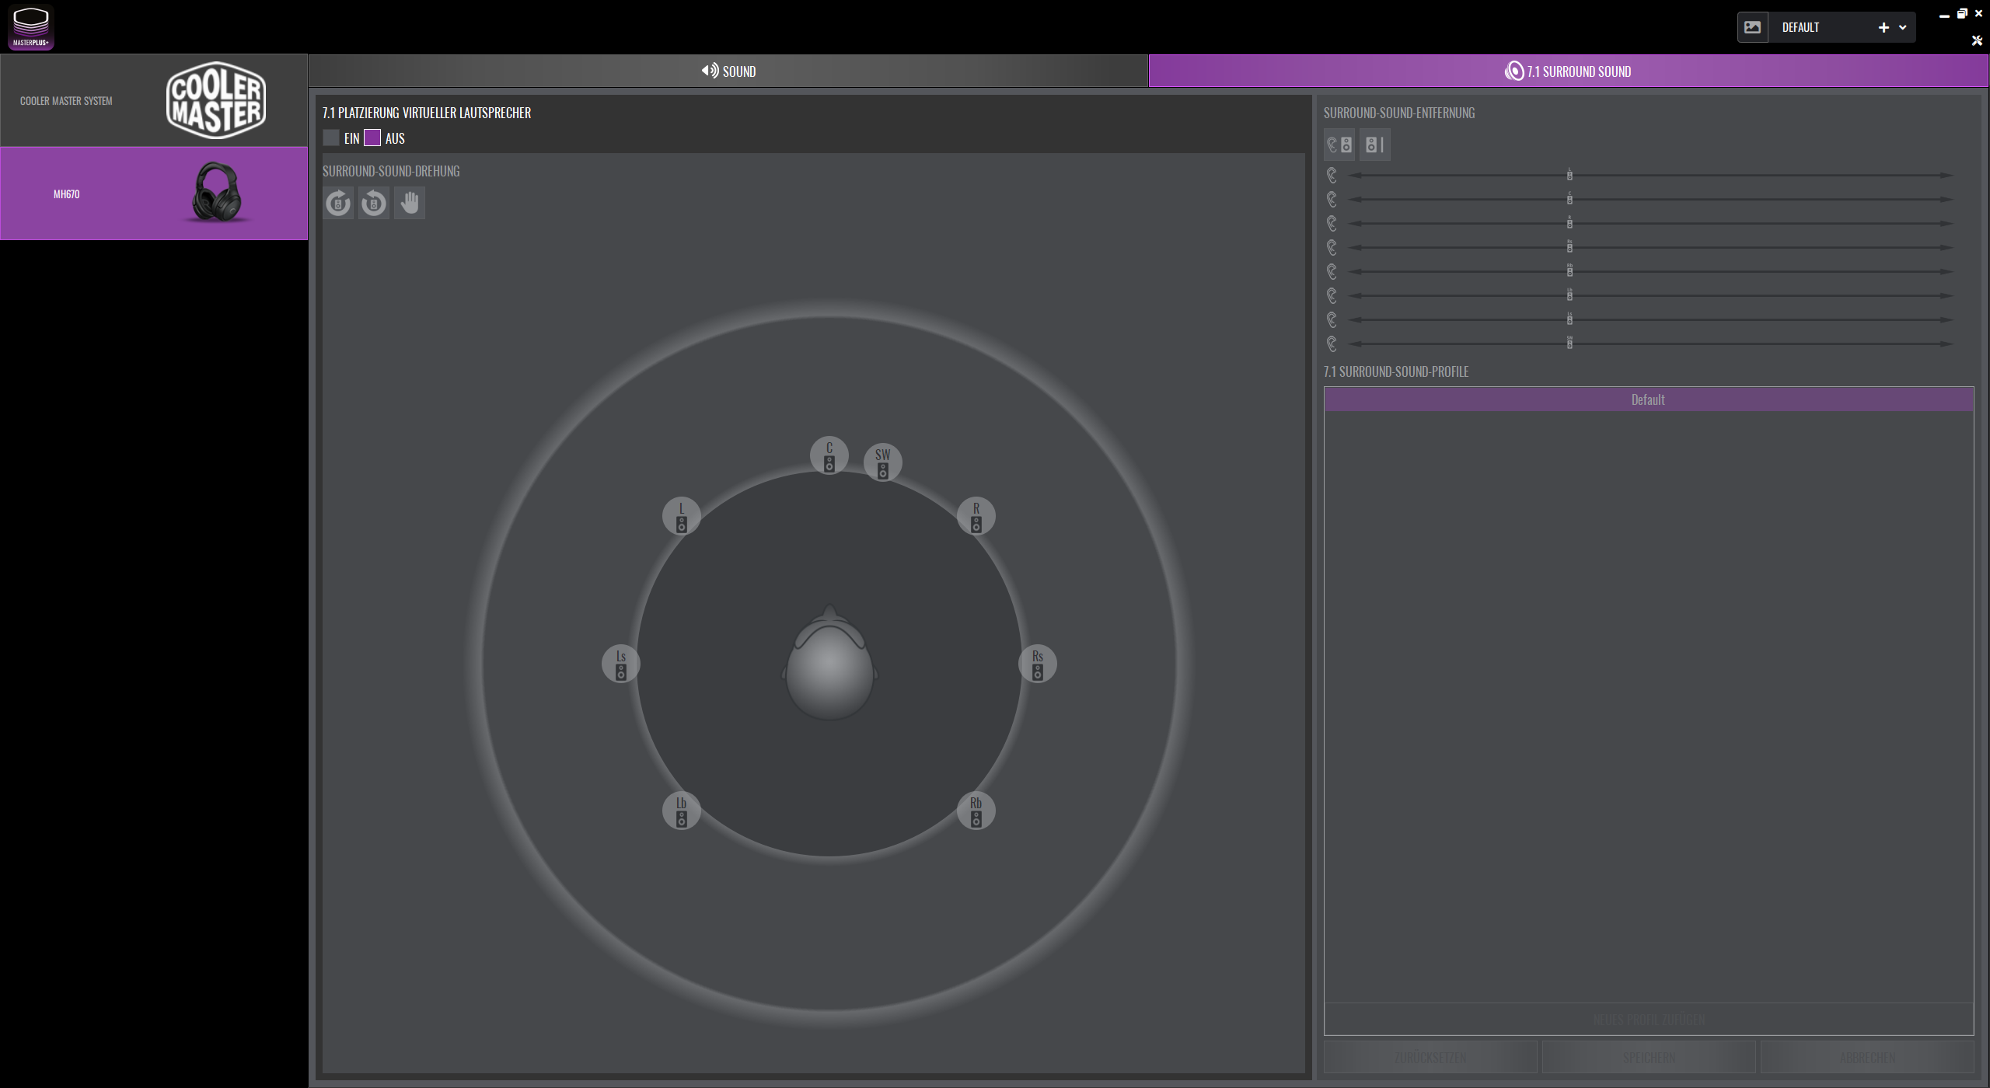The height and width of the screenshot is (1088, 1990).
Task: Click the counter-clockwise surround rotation icon
Action: (x=374, y=204)
